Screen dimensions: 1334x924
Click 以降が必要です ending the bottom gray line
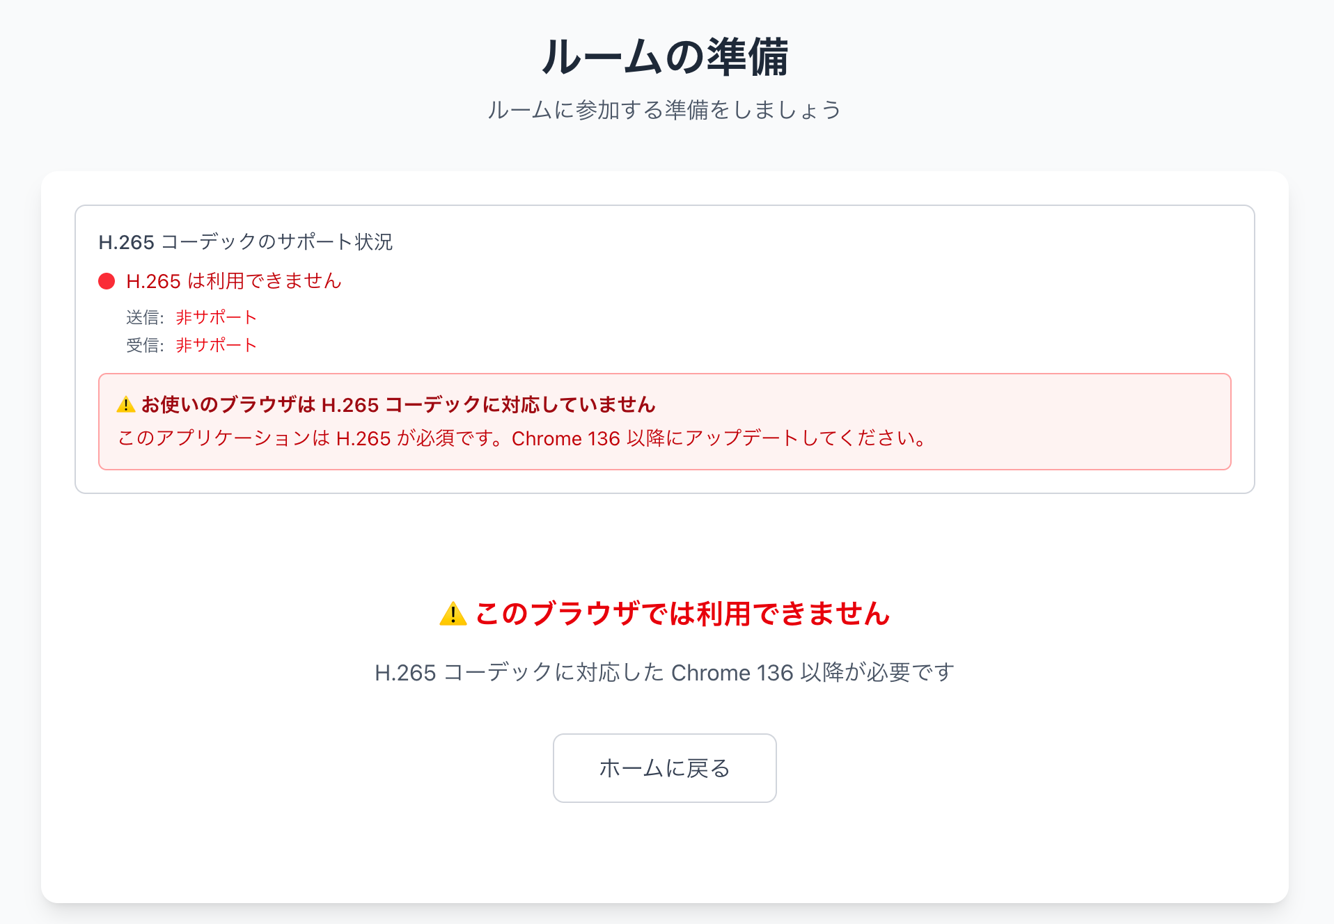pyautogui.click(x=877, y=673)
